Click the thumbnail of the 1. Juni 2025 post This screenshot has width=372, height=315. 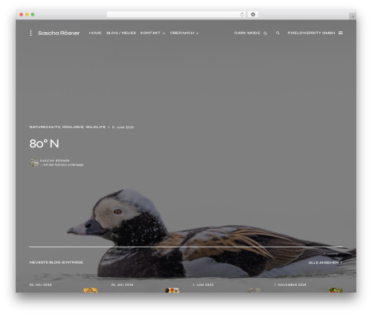(254, 290)
